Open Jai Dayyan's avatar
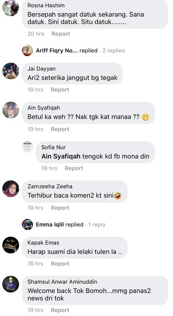 click(10, 71)
